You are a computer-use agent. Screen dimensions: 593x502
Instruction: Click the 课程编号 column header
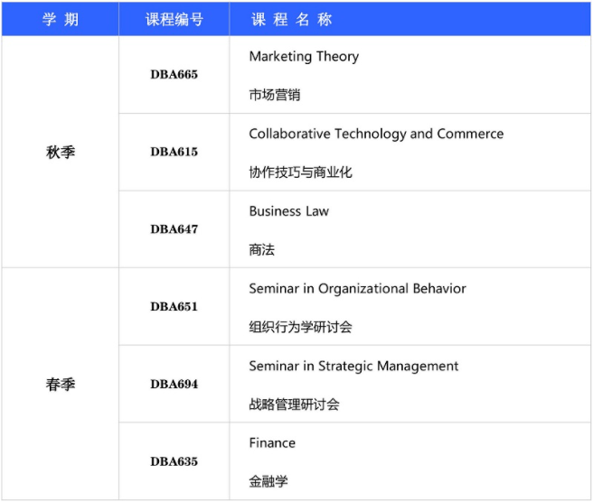click(x=174, y=20)
